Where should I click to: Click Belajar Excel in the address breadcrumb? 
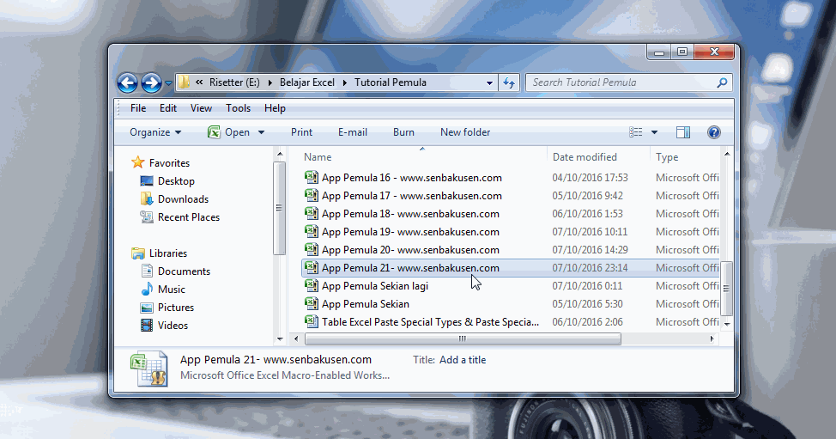pos(307,82)
